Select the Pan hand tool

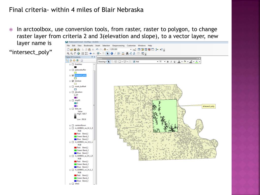pyautogui.click(x=75, y=53)
